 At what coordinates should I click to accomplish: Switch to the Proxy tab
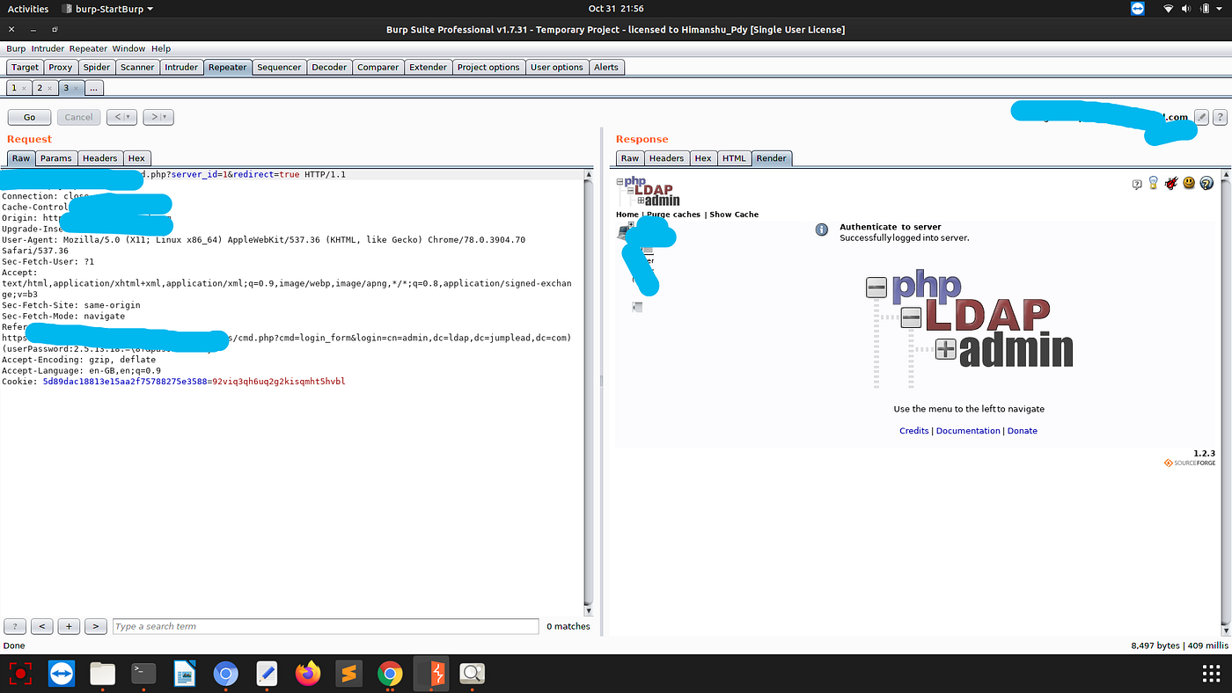coord(61,67)
